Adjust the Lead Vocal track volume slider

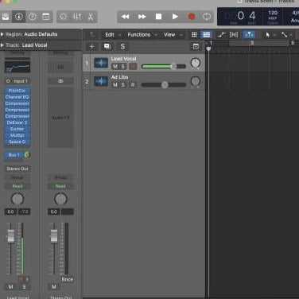pyautogui.click(x=164, y=66)
